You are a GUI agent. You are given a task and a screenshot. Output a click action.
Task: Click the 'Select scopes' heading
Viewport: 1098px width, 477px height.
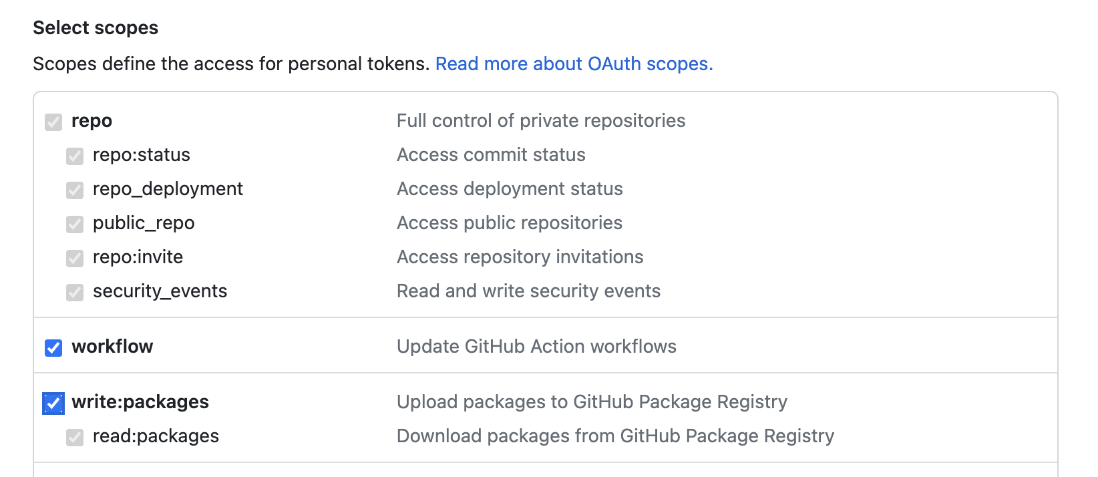tap(96, 28)
